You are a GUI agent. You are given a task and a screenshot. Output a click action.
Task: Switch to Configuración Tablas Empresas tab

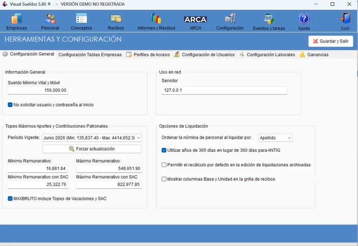point(90,55)
